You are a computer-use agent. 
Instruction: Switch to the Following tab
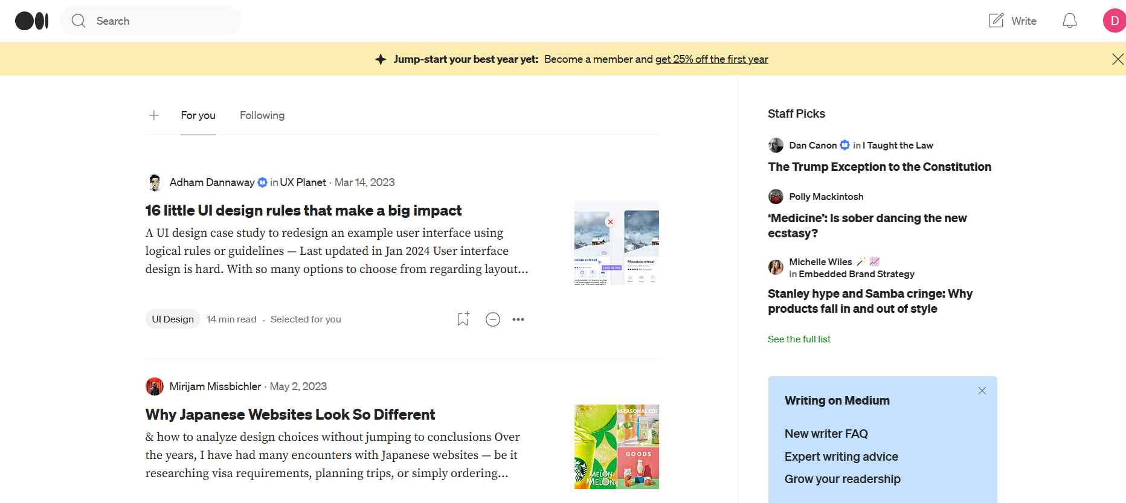262,115
